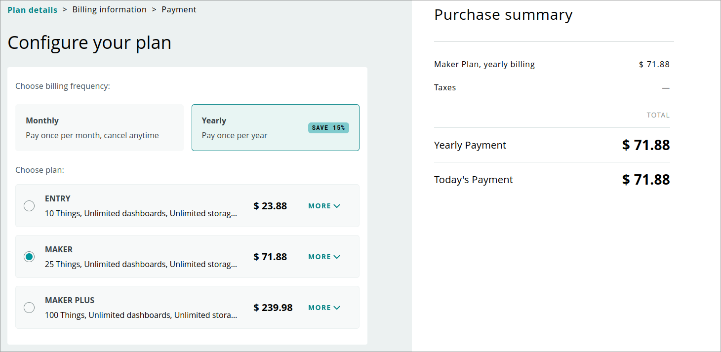Click Maker Plus 100 Things description text
This screenshot has width=721, height=352.
pyautogui.click(x=141, y=315)
